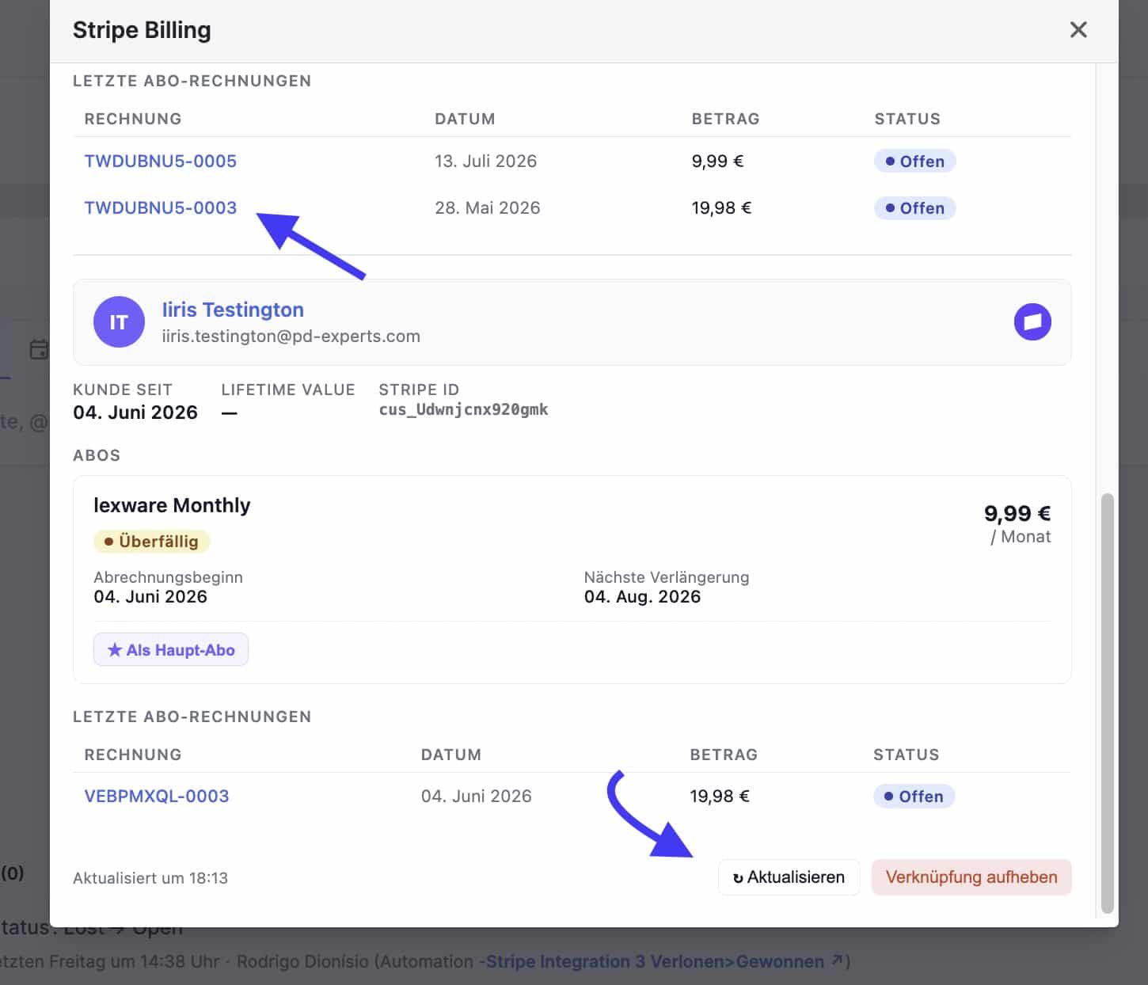
Task: Click amount 19,98 € for VEBPMXQL-0003
Action: point(720,796)
